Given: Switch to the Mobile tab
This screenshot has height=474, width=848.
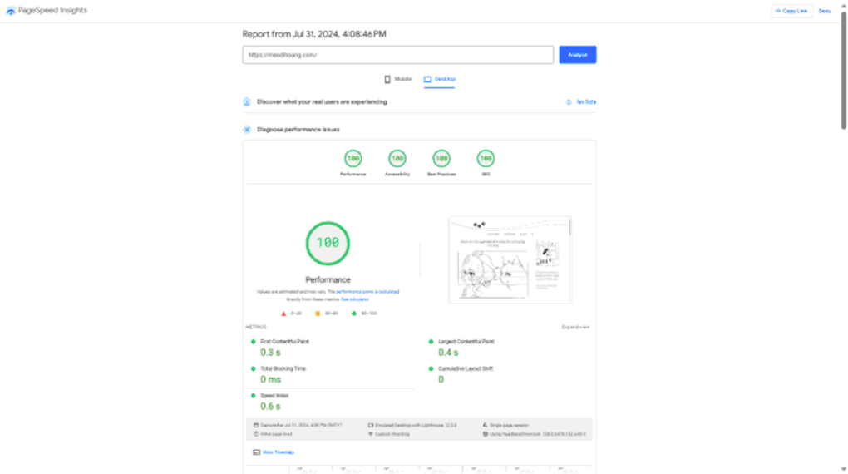Looking at the screenshot, I should click(397, 79).
